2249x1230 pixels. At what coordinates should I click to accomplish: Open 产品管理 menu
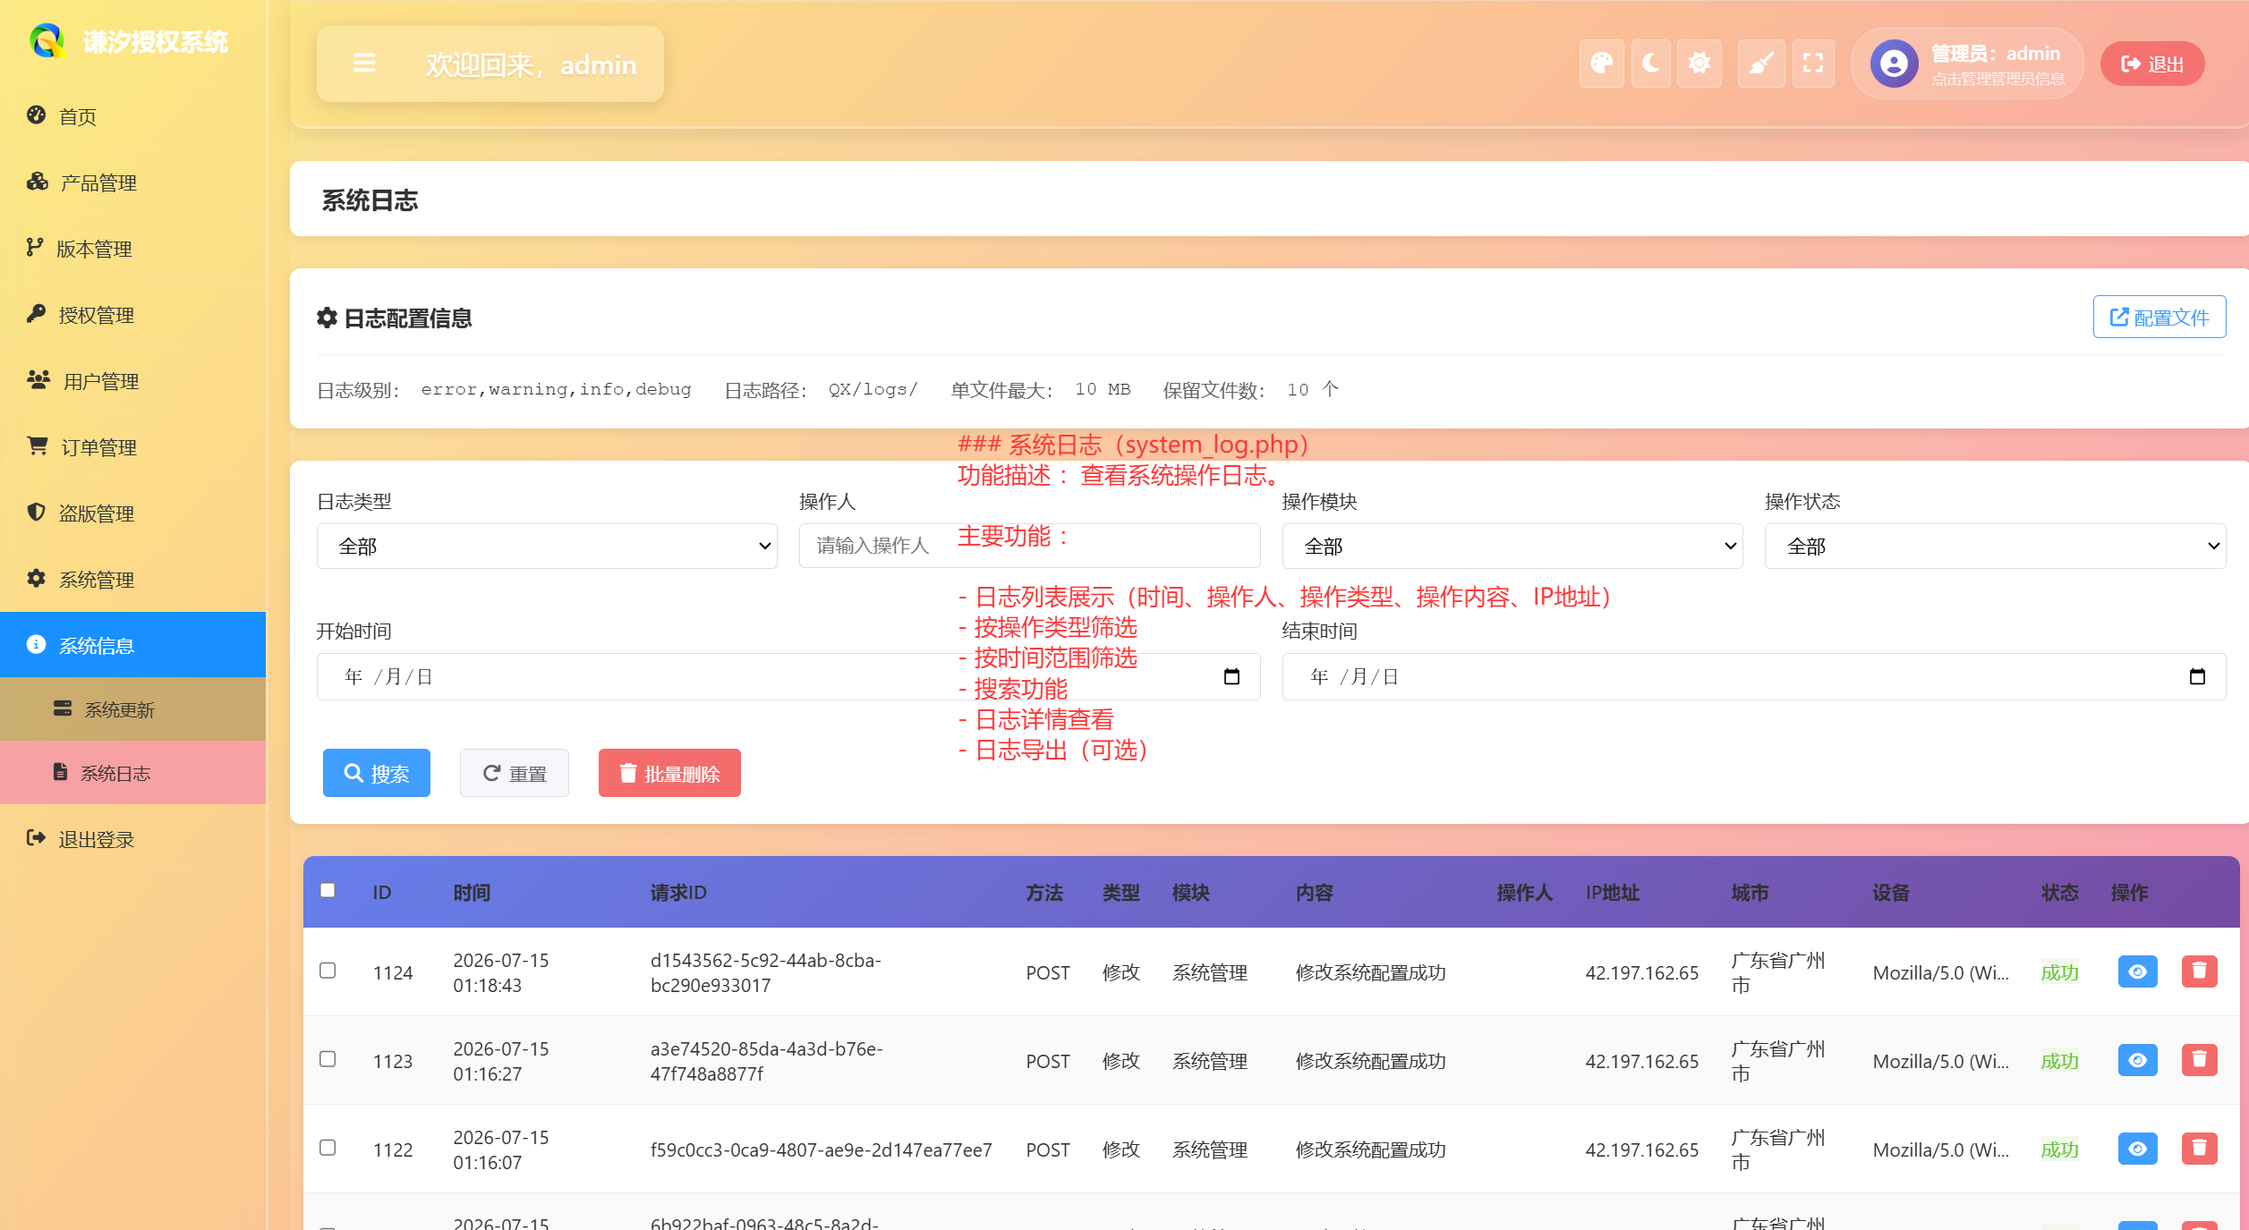132,182
